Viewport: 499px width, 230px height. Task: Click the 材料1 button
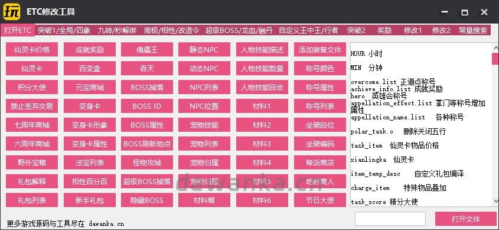click(262, 106)
